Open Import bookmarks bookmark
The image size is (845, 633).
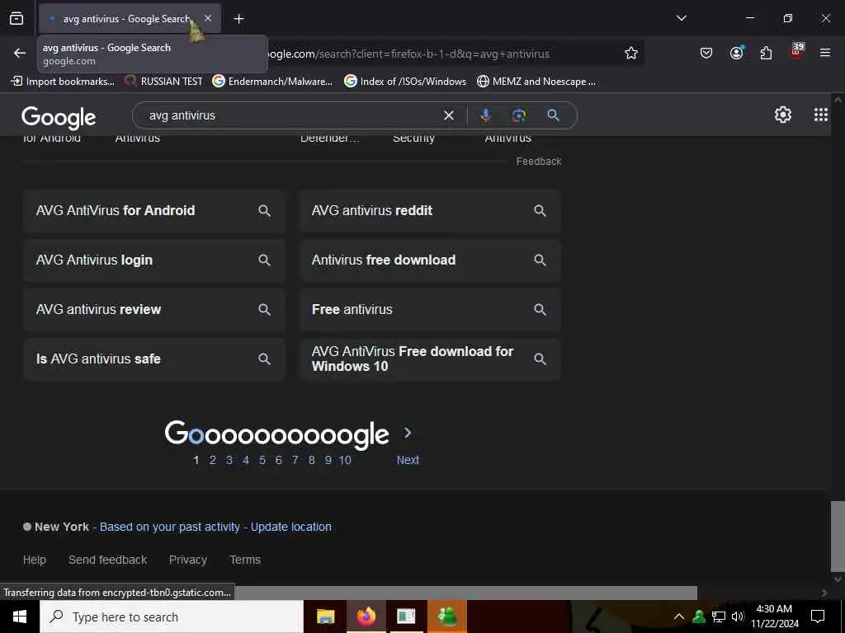point(63,82)
